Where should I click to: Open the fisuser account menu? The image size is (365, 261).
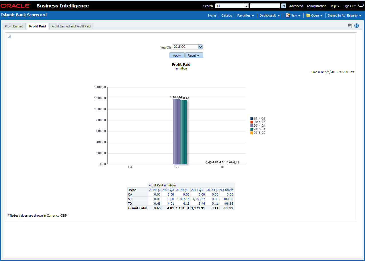(354, 15)
